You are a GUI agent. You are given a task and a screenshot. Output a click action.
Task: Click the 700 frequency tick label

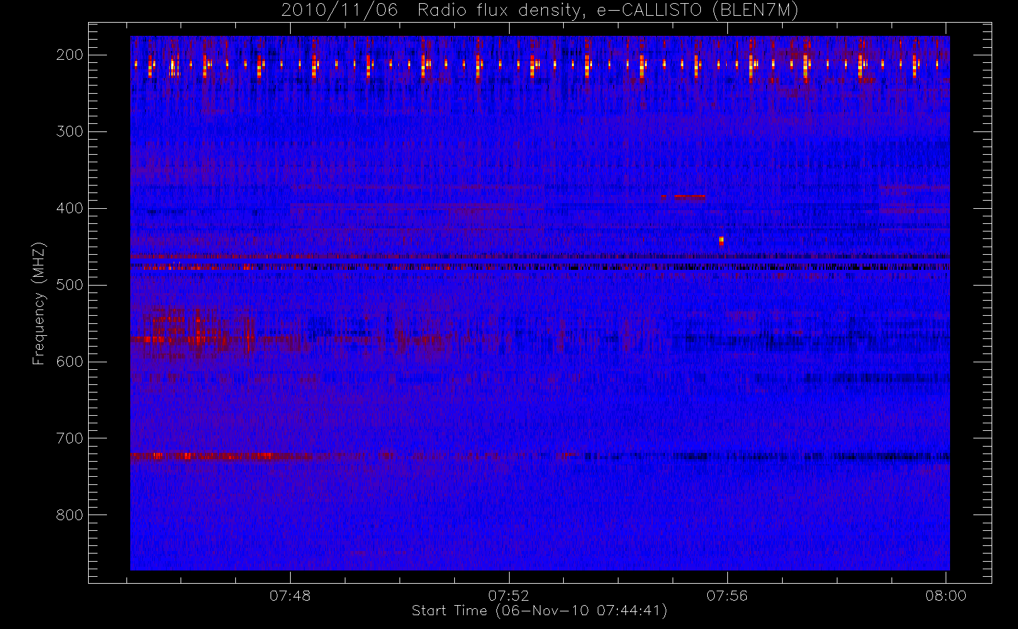[70, 438]
